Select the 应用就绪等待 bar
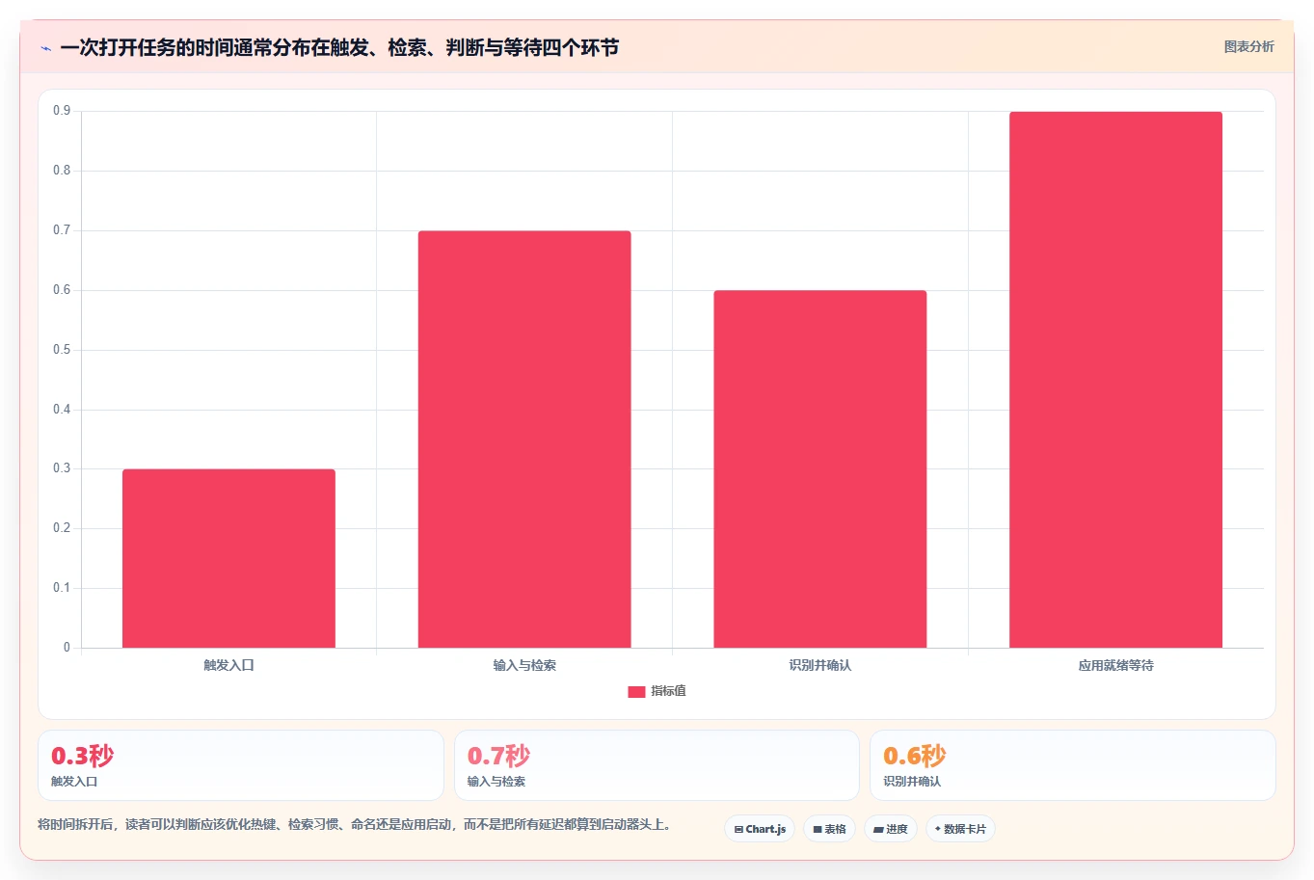 [1115, 380]
